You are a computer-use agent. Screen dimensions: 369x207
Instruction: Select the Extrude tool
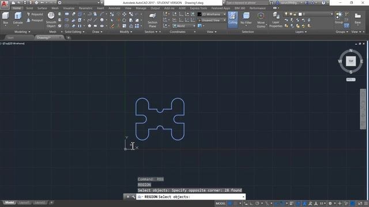(x=18, y=18)
